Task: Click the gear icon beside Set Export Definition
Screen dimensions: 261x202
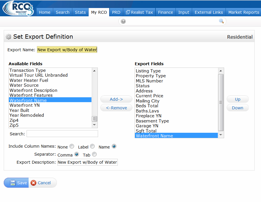Action: [x=8, y=37]
